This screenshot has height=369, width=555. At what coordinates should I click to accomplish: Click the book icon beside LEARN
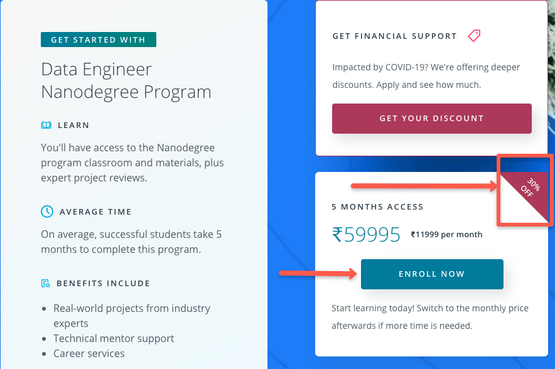[x=46, y=125]
